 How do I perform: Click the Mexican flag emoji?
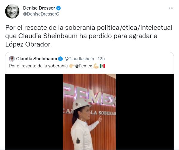click(102, 66)
